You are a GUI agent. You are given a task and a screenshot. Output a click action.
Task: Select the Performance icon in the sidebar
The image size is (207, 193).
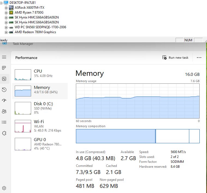(4, 79)
